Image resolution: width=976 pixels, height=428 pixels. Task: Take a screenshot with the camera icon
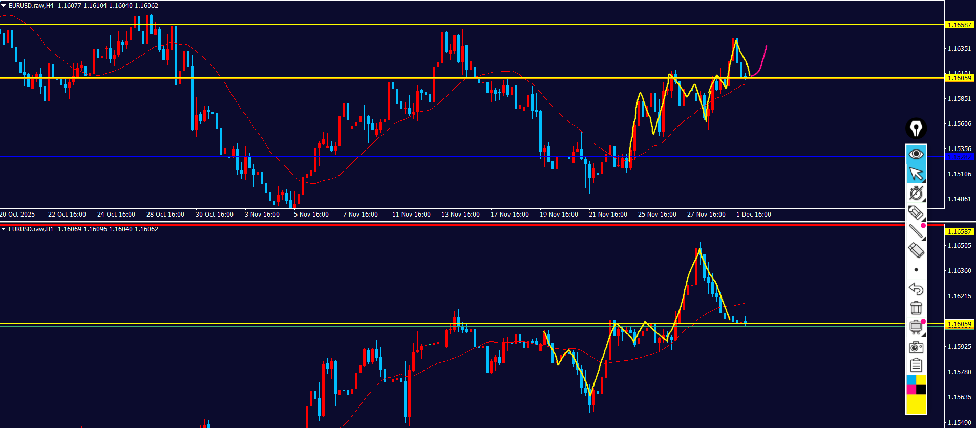coord(916,347)
